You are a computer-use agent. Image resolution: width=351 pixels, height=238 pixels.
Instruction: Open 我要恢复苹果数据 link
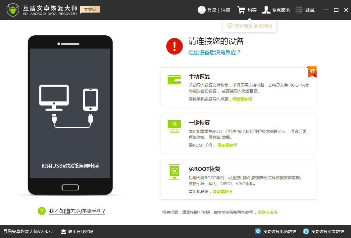click(x=327, y=231)
